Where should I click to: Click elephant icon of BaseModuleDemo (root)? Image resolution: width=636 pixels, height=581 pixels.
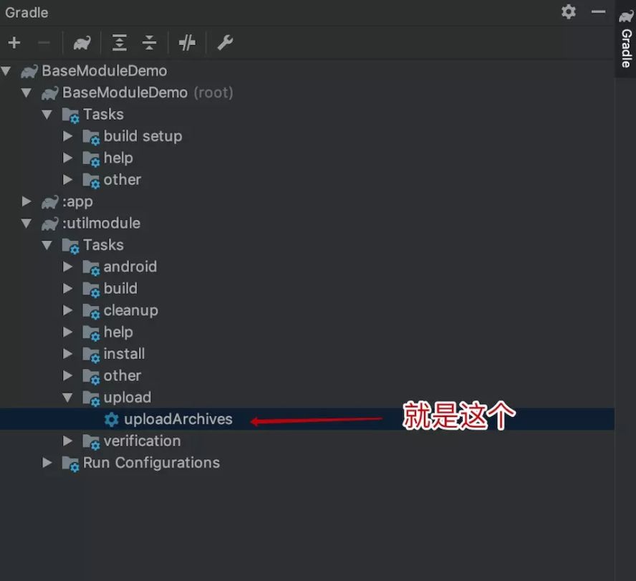pos(50,93)
